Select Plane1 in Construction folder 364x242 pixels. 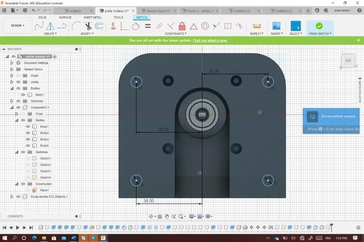pos(44,190)
